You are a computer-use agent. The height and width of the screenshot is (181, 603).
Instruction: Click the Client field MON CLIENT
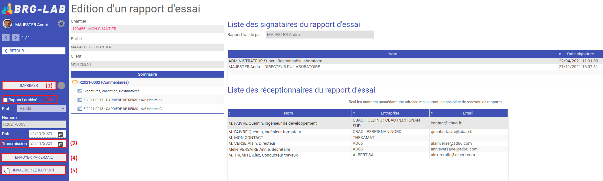147,64
